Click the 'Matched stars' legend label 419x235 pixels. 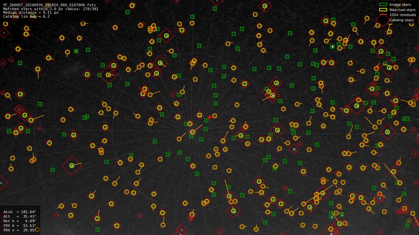point(402,10)
